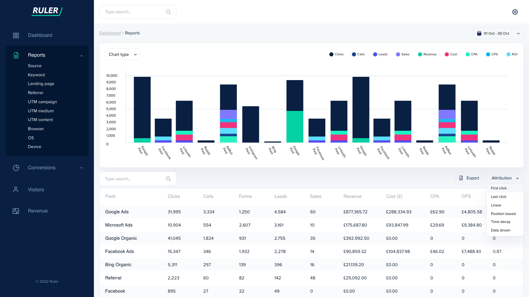Toggle the Revenue series in the legend
Viewport: 529px width, 297px height.
[420, 54]
